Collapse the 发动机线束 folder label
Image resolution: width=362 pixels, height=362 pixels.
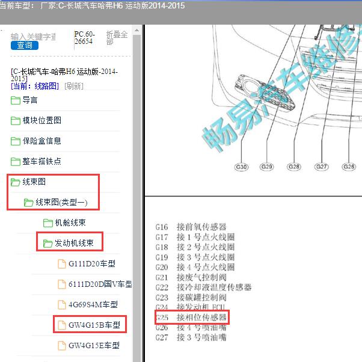coord(74,243)
